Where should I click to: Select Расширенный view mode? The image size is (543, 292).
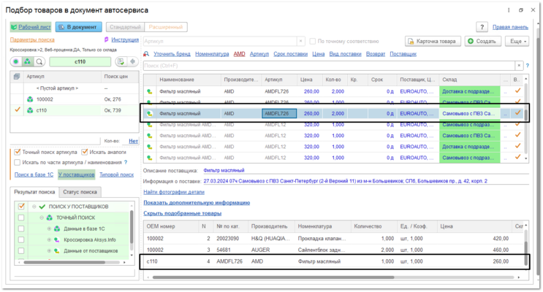166,27
